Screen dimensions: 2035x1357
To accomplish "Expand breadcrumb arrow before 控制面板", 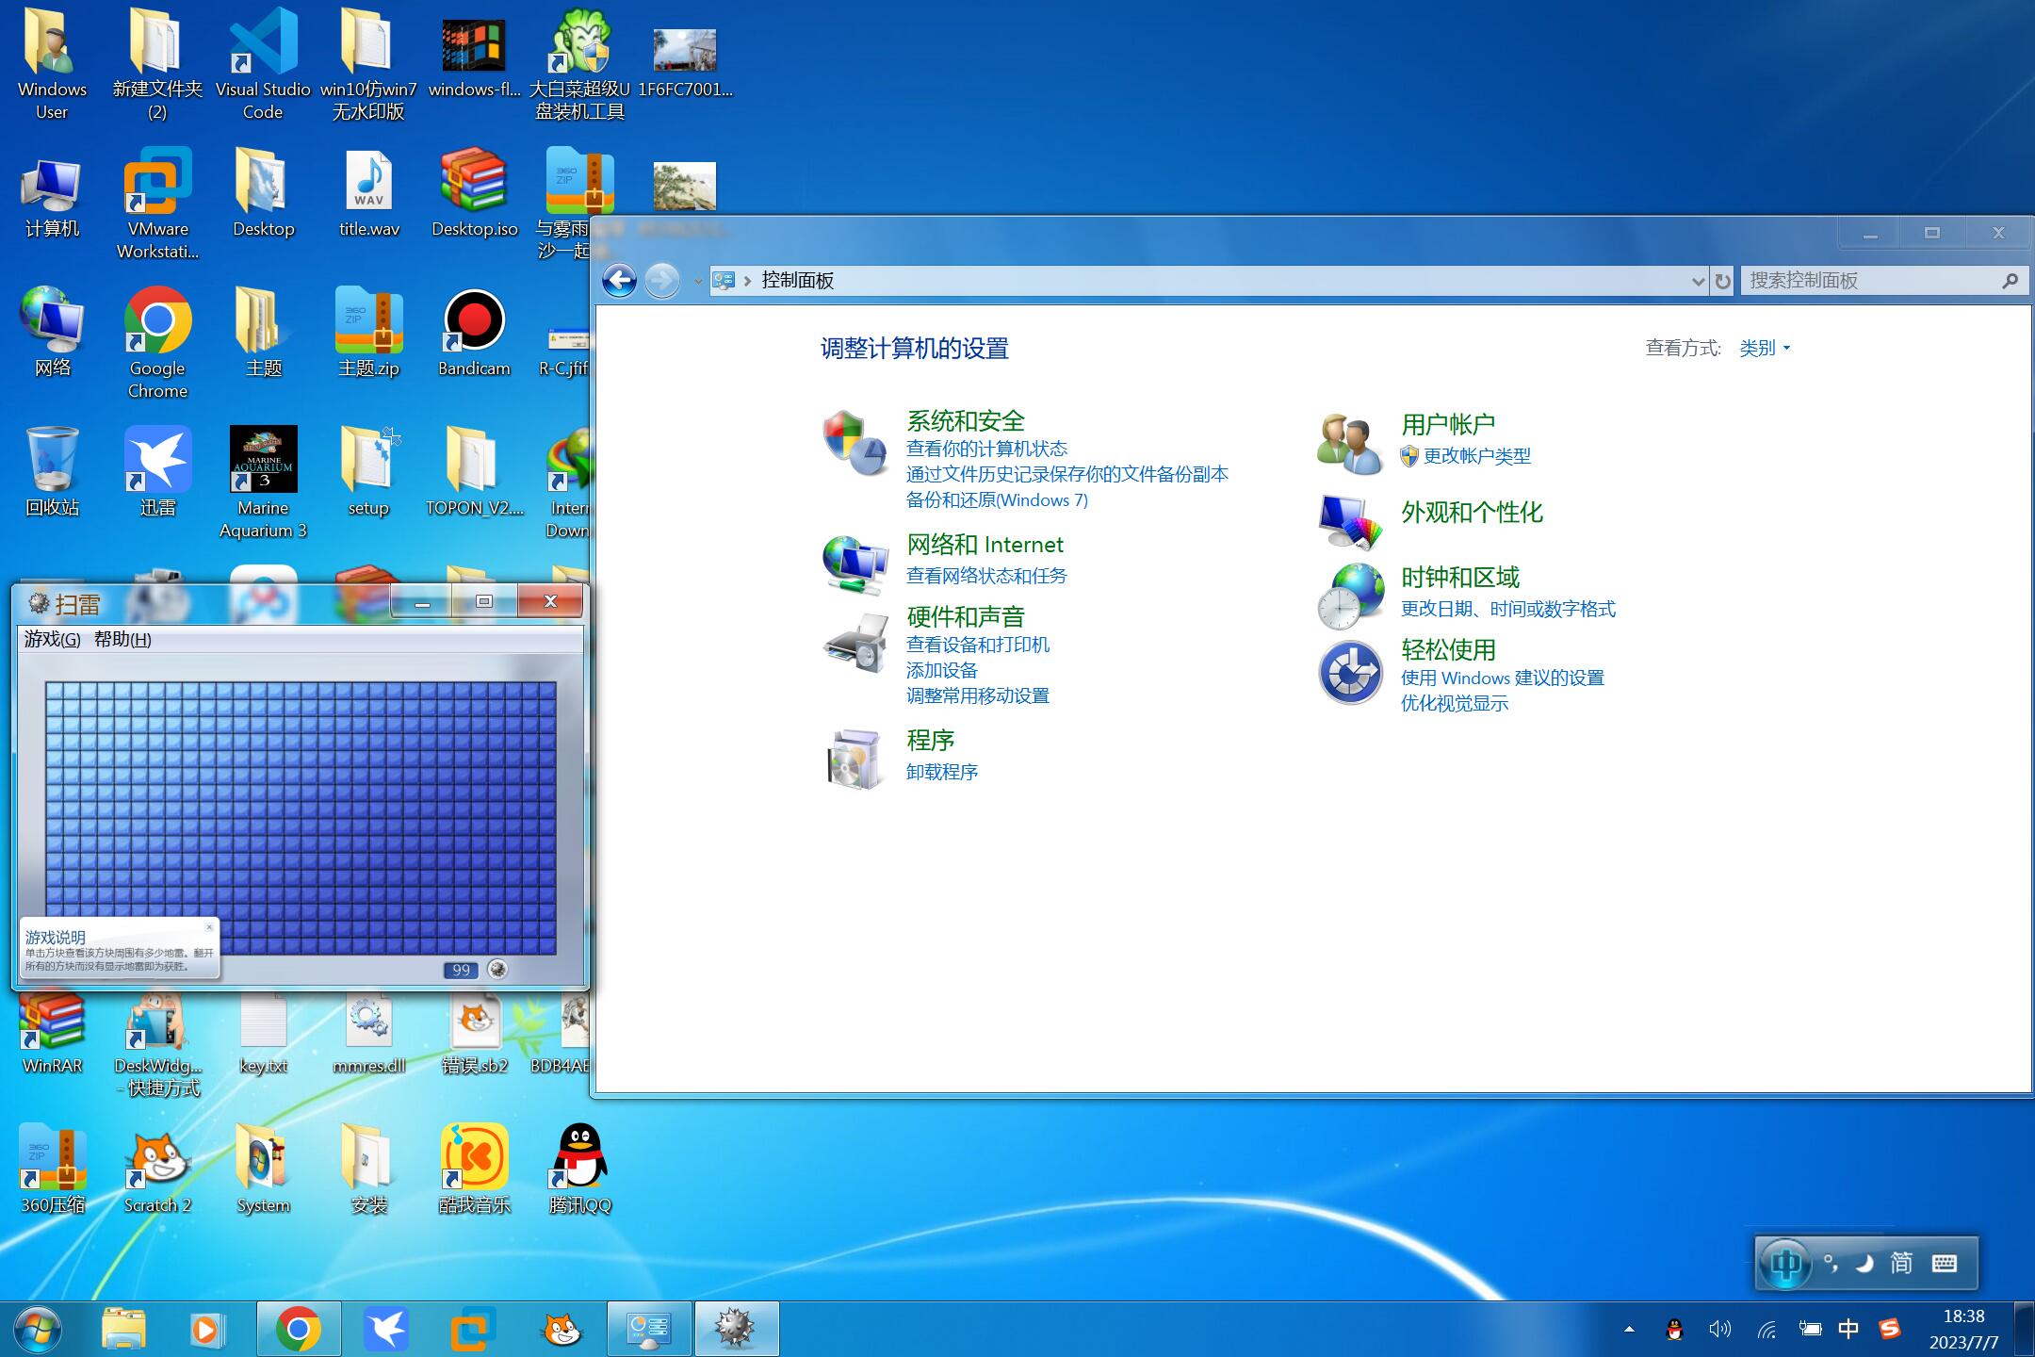I will tap(748, 281).
